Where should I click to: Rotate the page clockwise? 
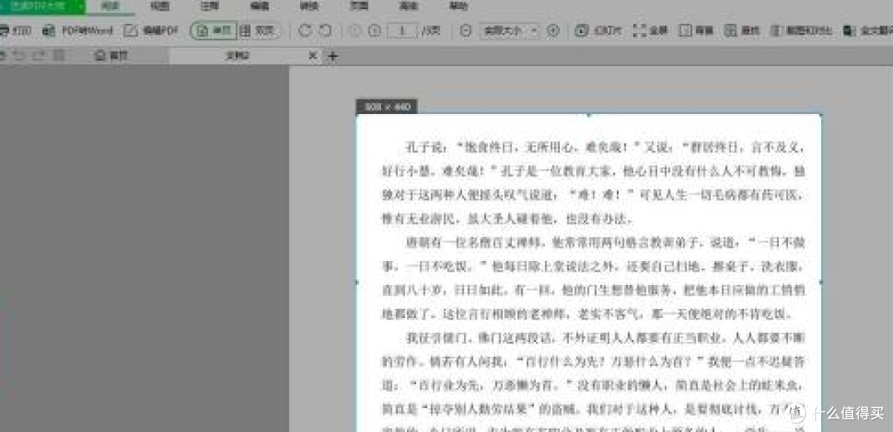305,31
